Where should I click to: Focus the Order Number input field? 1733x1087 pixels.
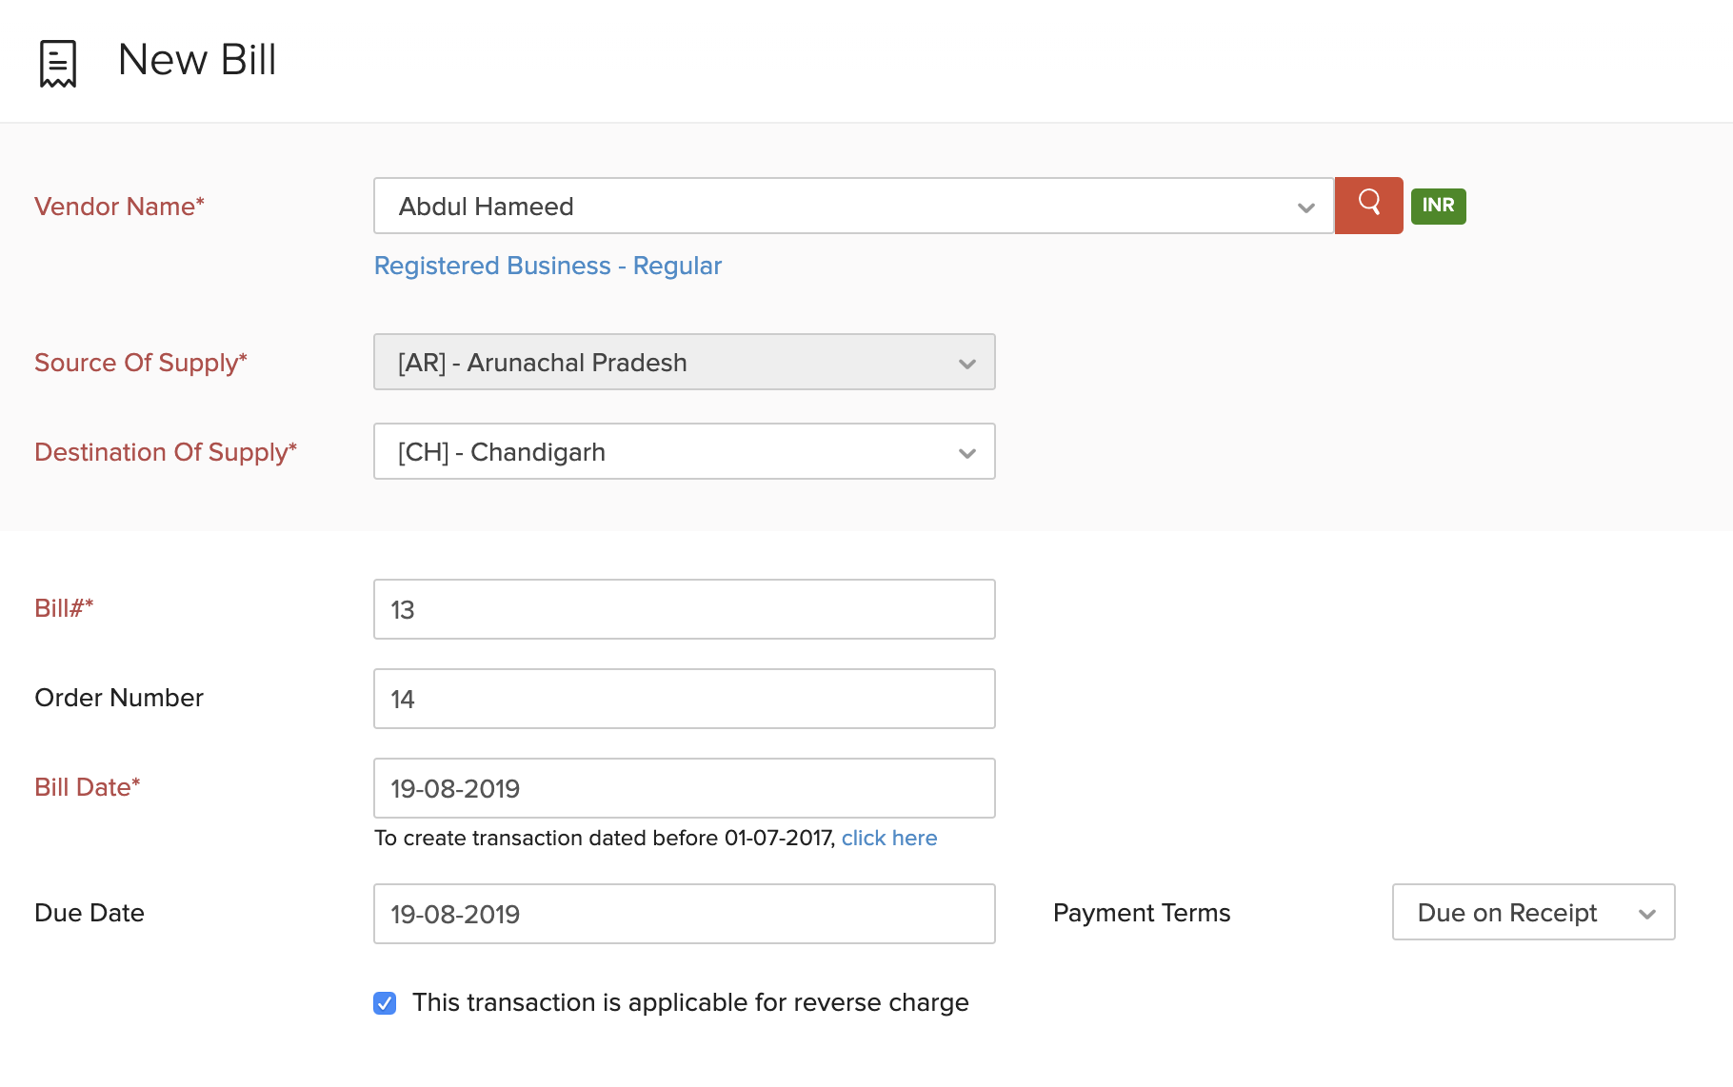[684, 699]
